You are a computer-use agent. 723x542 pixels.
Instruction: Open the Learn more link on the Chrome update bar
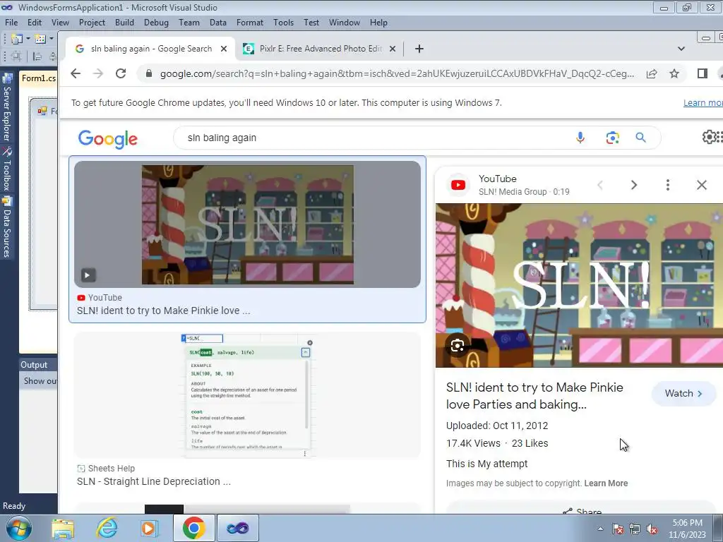tap(703, 103)
